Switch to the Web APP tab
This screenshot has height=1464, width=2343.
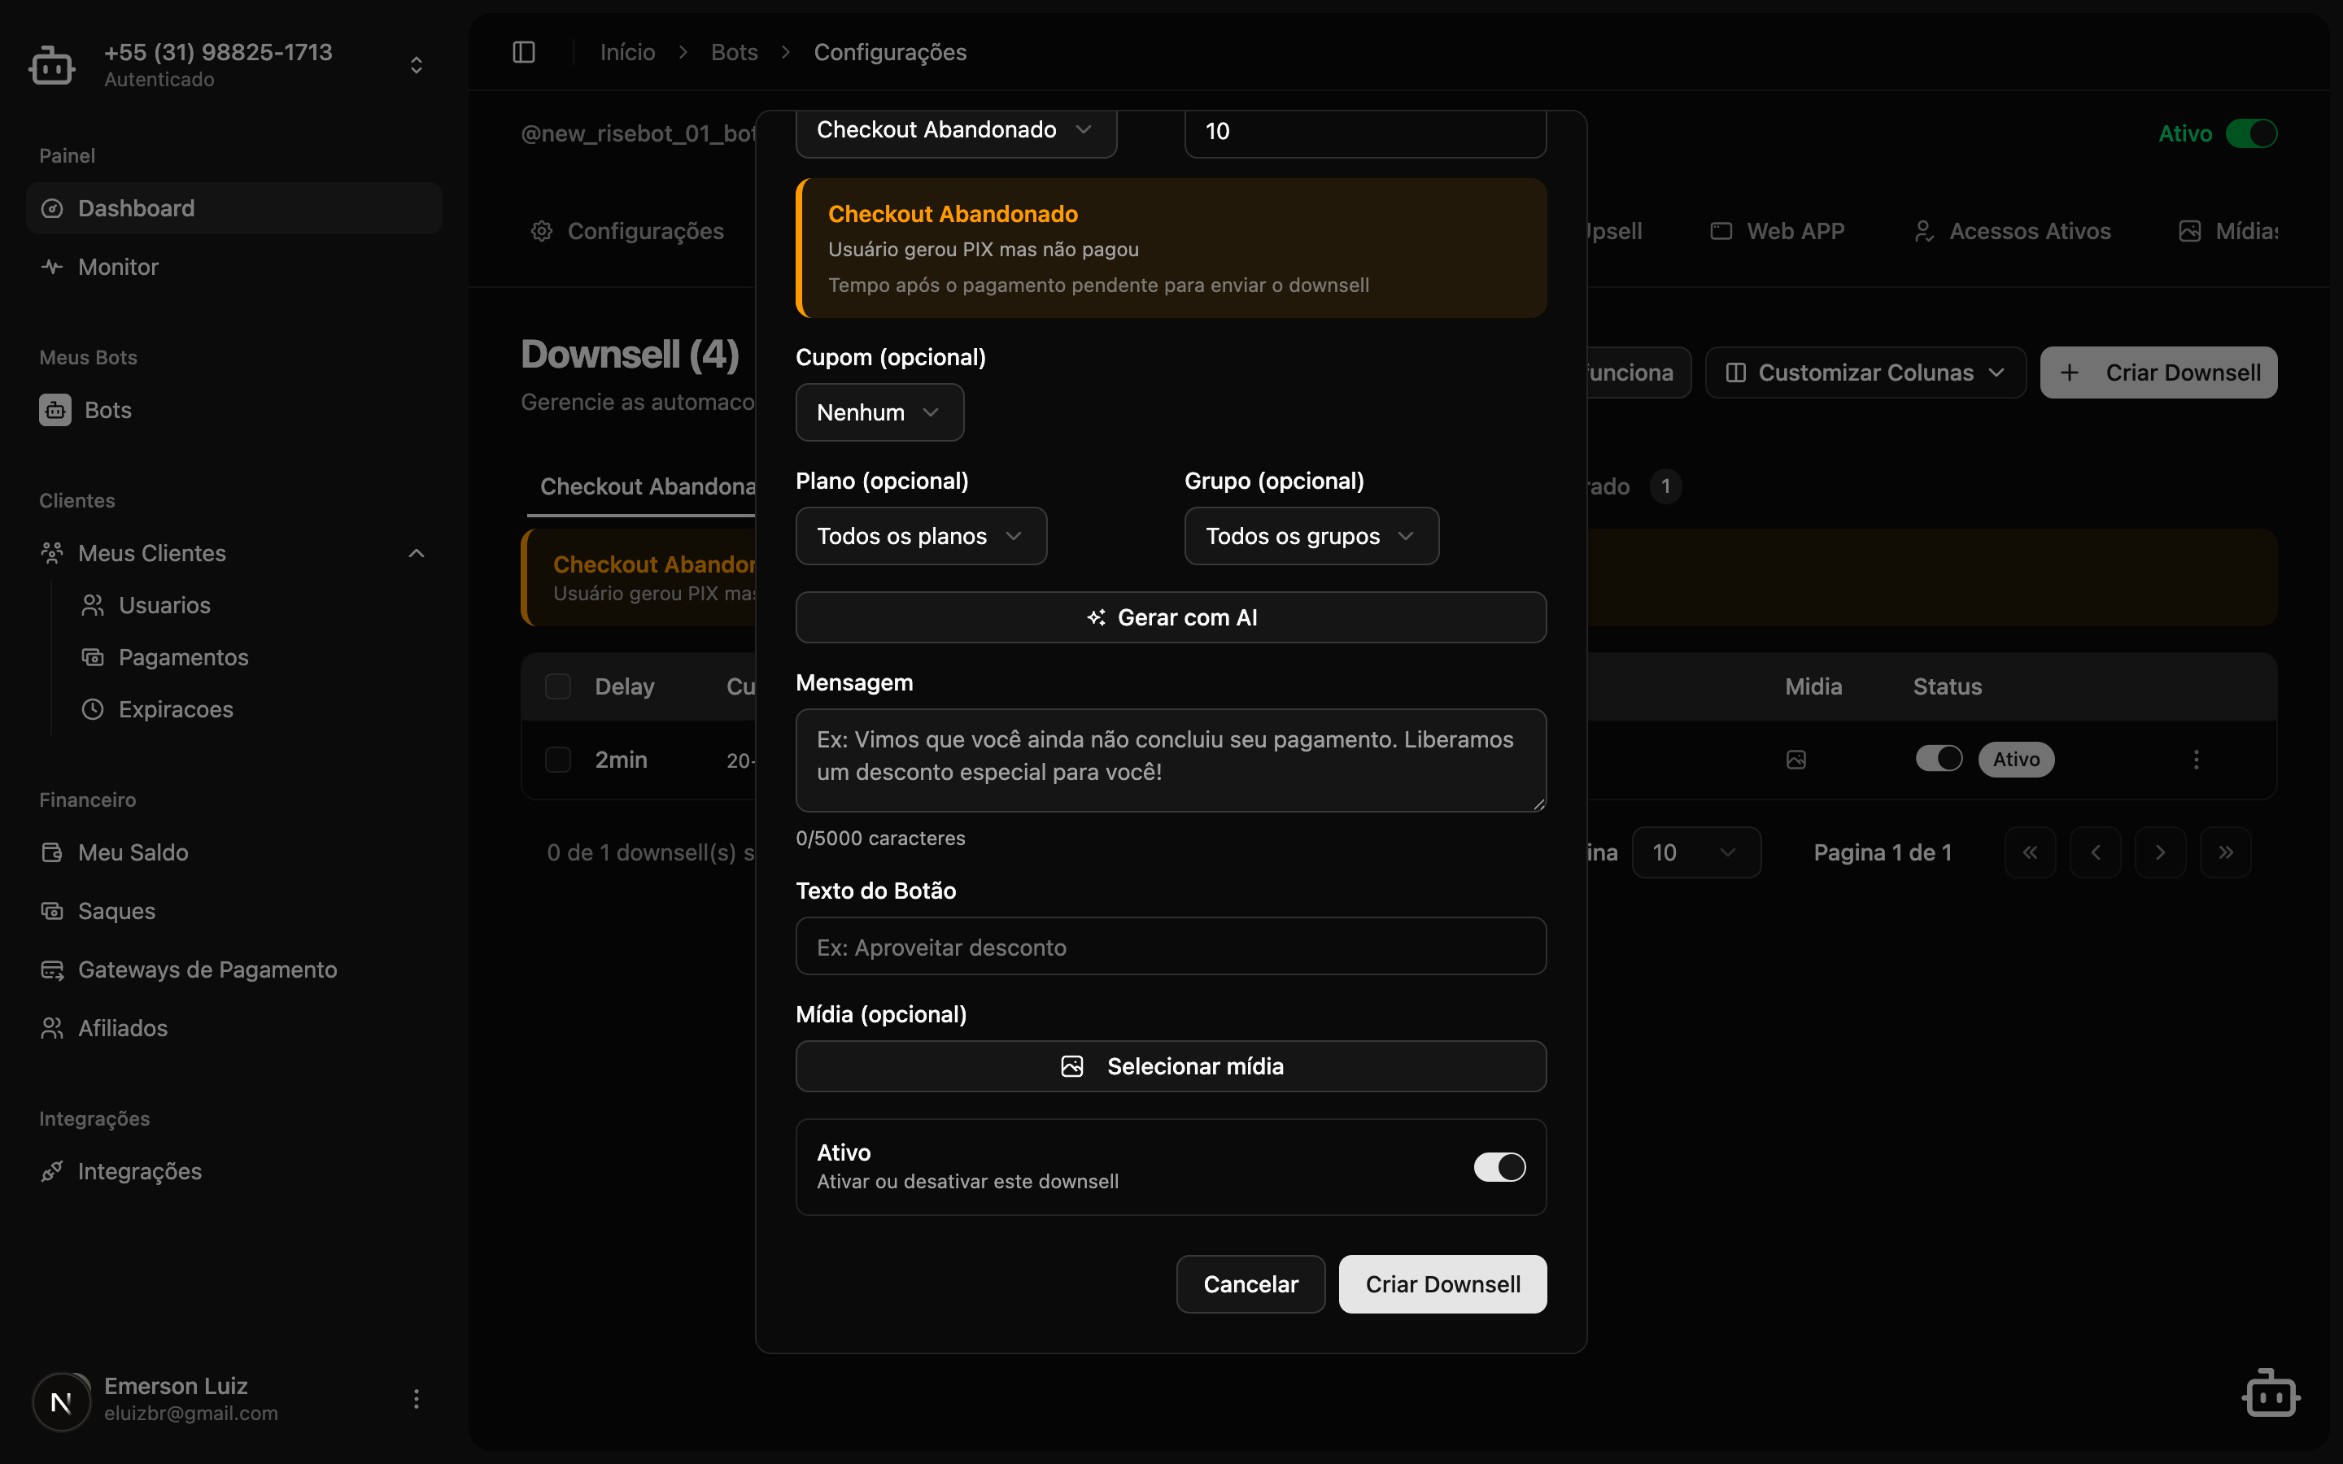tap(1777, 232)
